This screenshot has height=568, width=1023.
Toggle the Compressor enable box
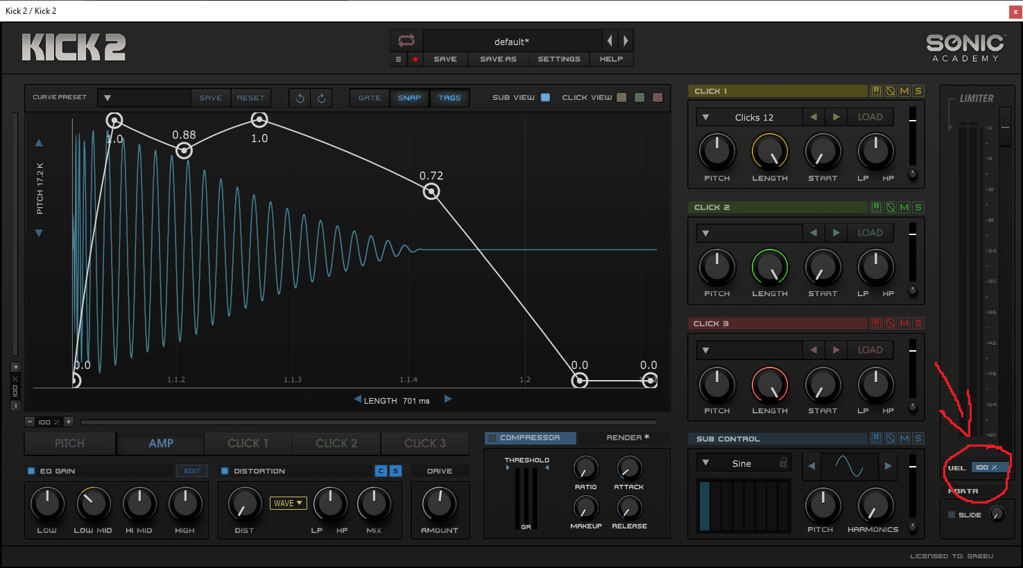click(x=492, y=438)
